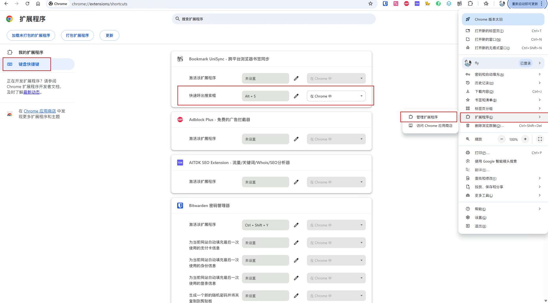Enter fullscreen via the zoom row icon
Viewport: 548px width, 303px height.
[540, 139]
